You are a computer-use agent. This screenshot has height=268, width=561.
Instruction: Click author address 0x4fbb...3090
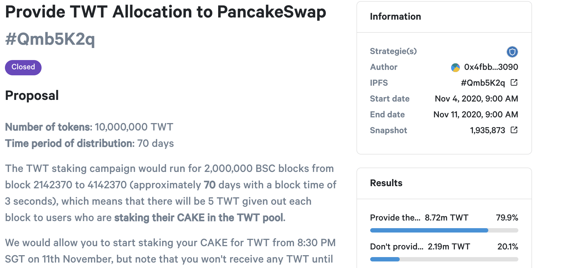coord(491,67)
